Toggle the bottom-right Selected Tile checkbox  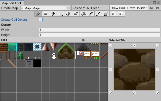(x=158, y=93)
